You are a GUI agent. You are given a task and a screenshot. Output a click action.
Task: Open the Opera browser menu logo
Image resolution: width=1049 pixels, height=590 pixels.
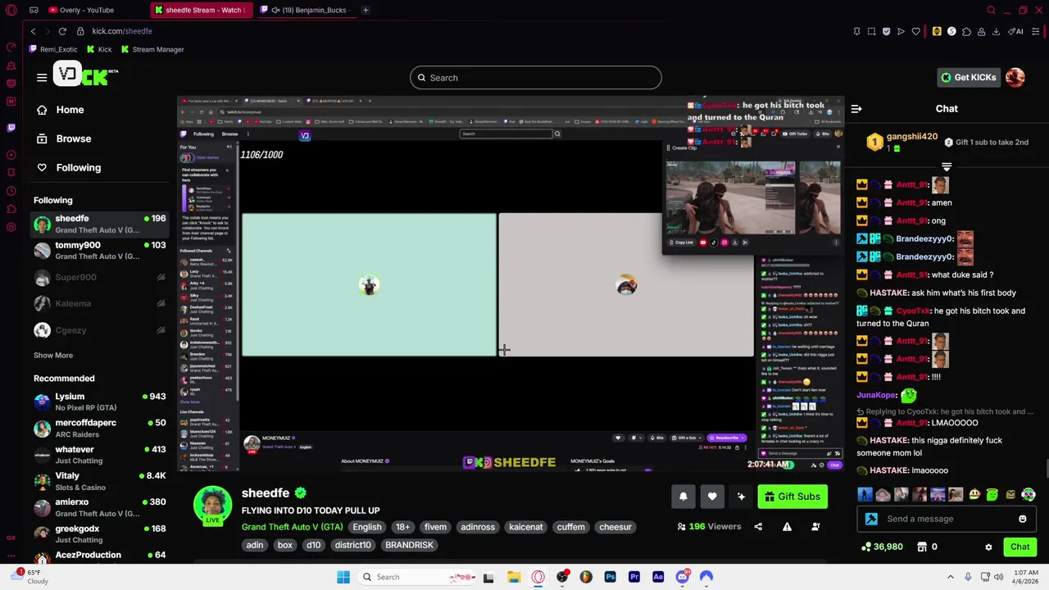[x=11, y=10]
